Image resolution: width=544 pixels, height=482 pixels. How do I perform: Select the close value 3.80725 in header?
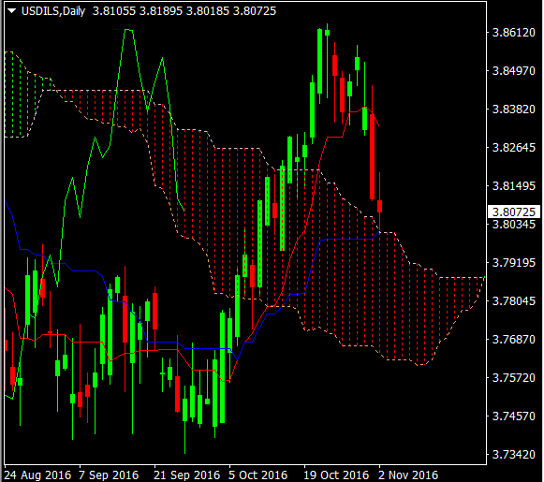(255, 11)
